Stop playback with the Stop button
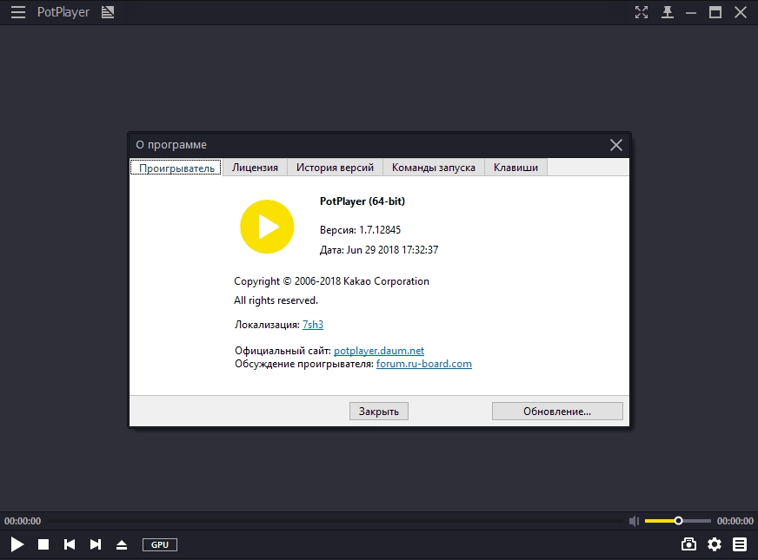 (43, 544)
